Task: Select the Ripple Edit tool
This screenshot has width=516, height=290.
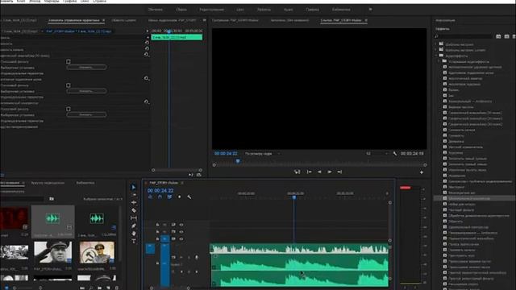Action: point(133,202)
